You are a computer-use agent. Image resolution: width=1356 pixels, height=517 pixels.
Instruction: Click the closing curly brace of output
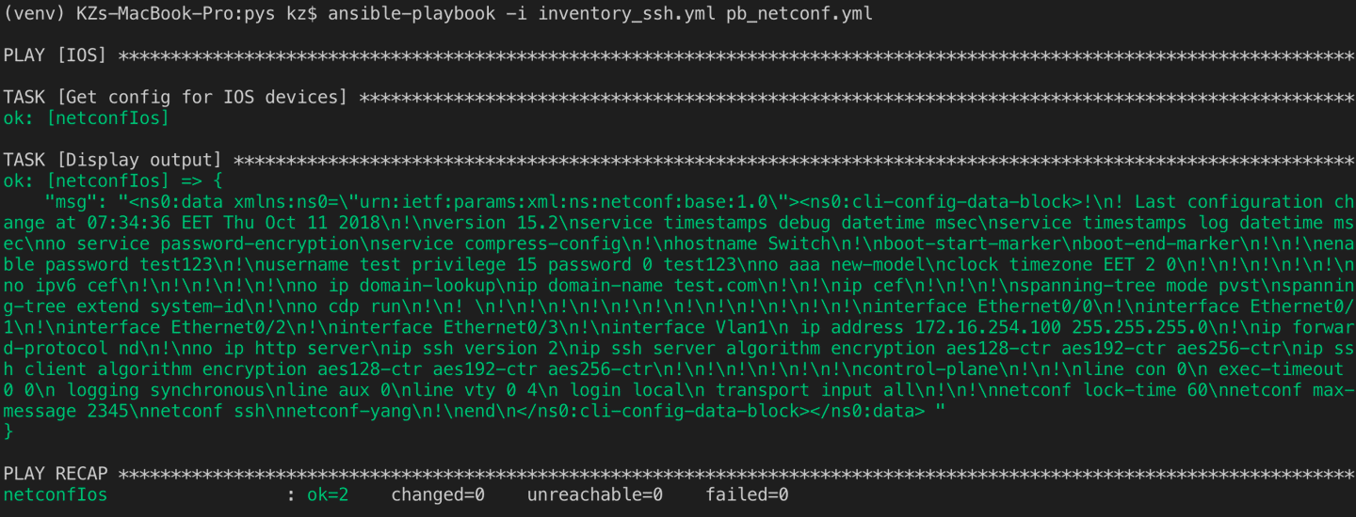point(8,431)
